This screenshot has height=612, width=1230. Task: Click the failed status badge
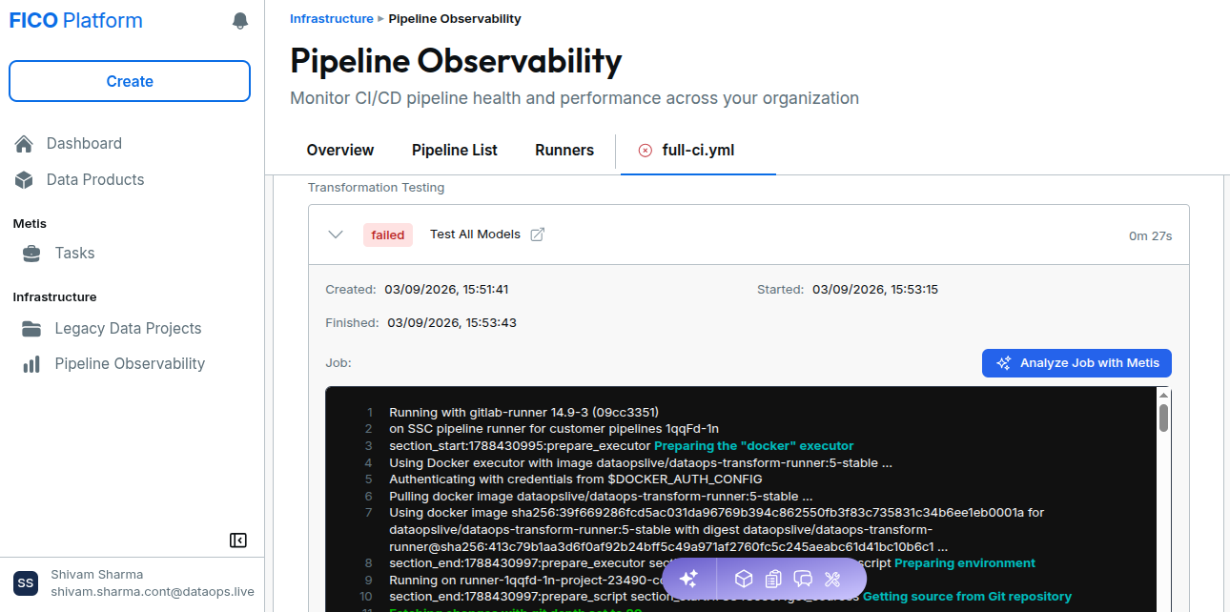coord(388,235)
